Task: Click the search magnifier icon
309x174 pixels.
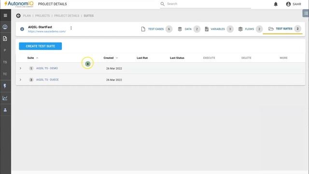Action: (162, 4)
